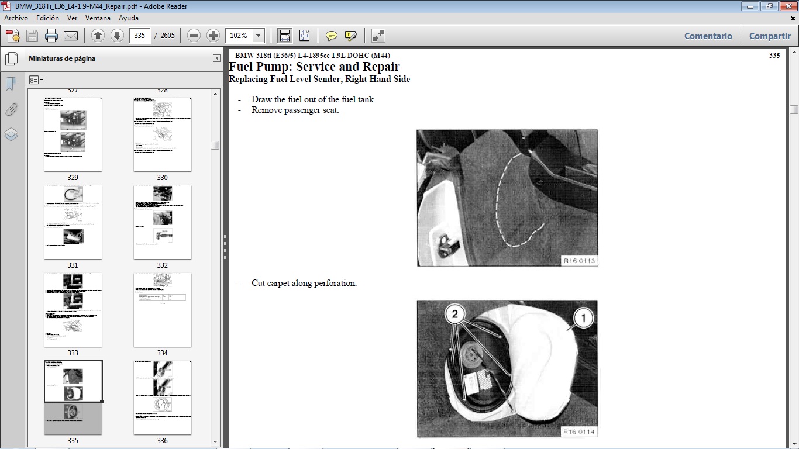The height and width of the screenshot is (449, 799).
Task: Toggle the Page Thumbnails panel
Action: (x=11, y=58)
